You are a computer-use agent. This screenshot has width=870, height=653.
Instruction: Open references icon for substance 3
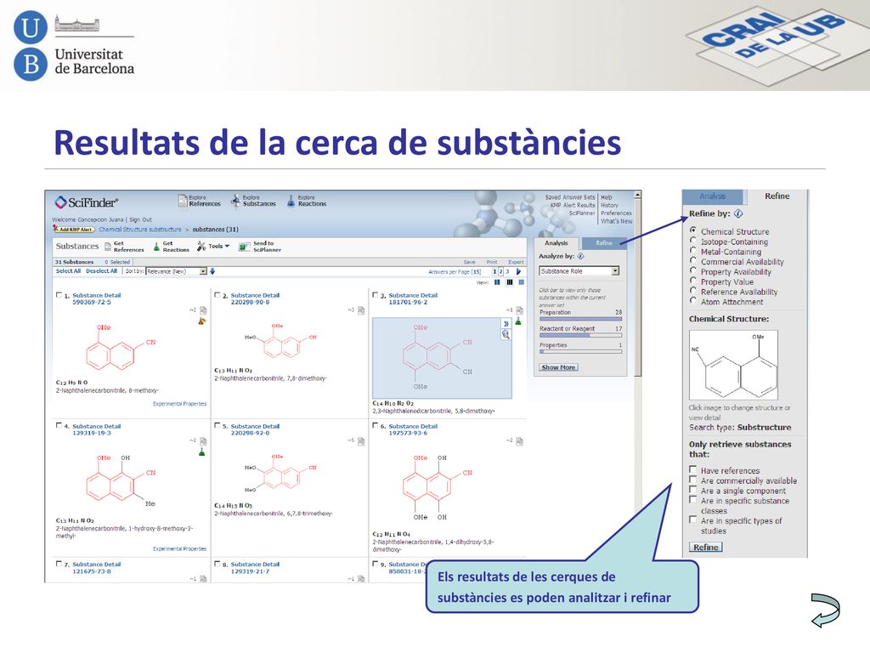[519, 310]
